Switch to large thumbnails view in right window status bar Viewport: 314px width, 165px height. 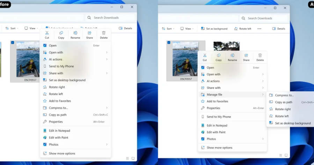(286, 155)
